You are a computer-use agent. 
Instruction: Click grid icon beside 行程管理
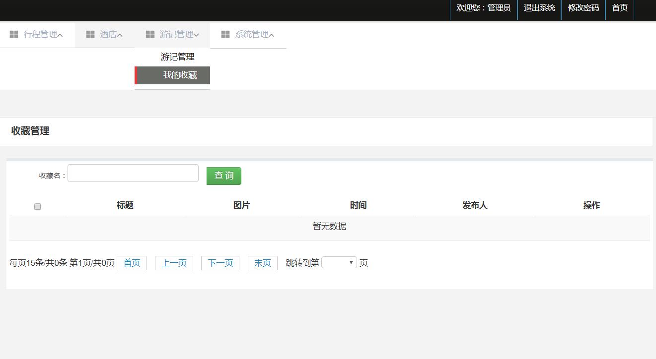[14, 34]
